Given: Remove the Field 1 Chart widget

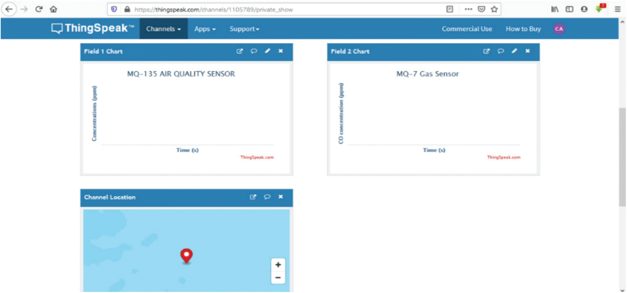Looking at the screenshot, I should pyautogui.click(x=281, y=51).
